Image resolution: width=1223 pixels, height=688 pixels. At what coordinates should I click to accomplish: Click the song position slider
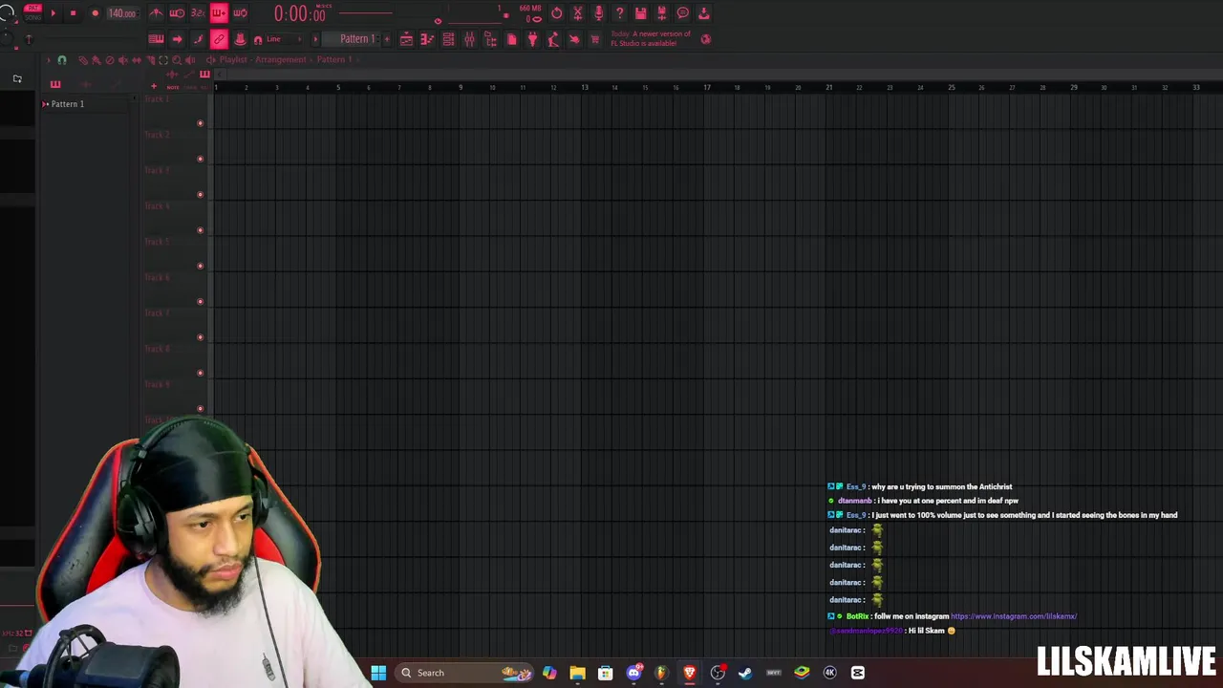pyautogui.click(x=365, y=13)
